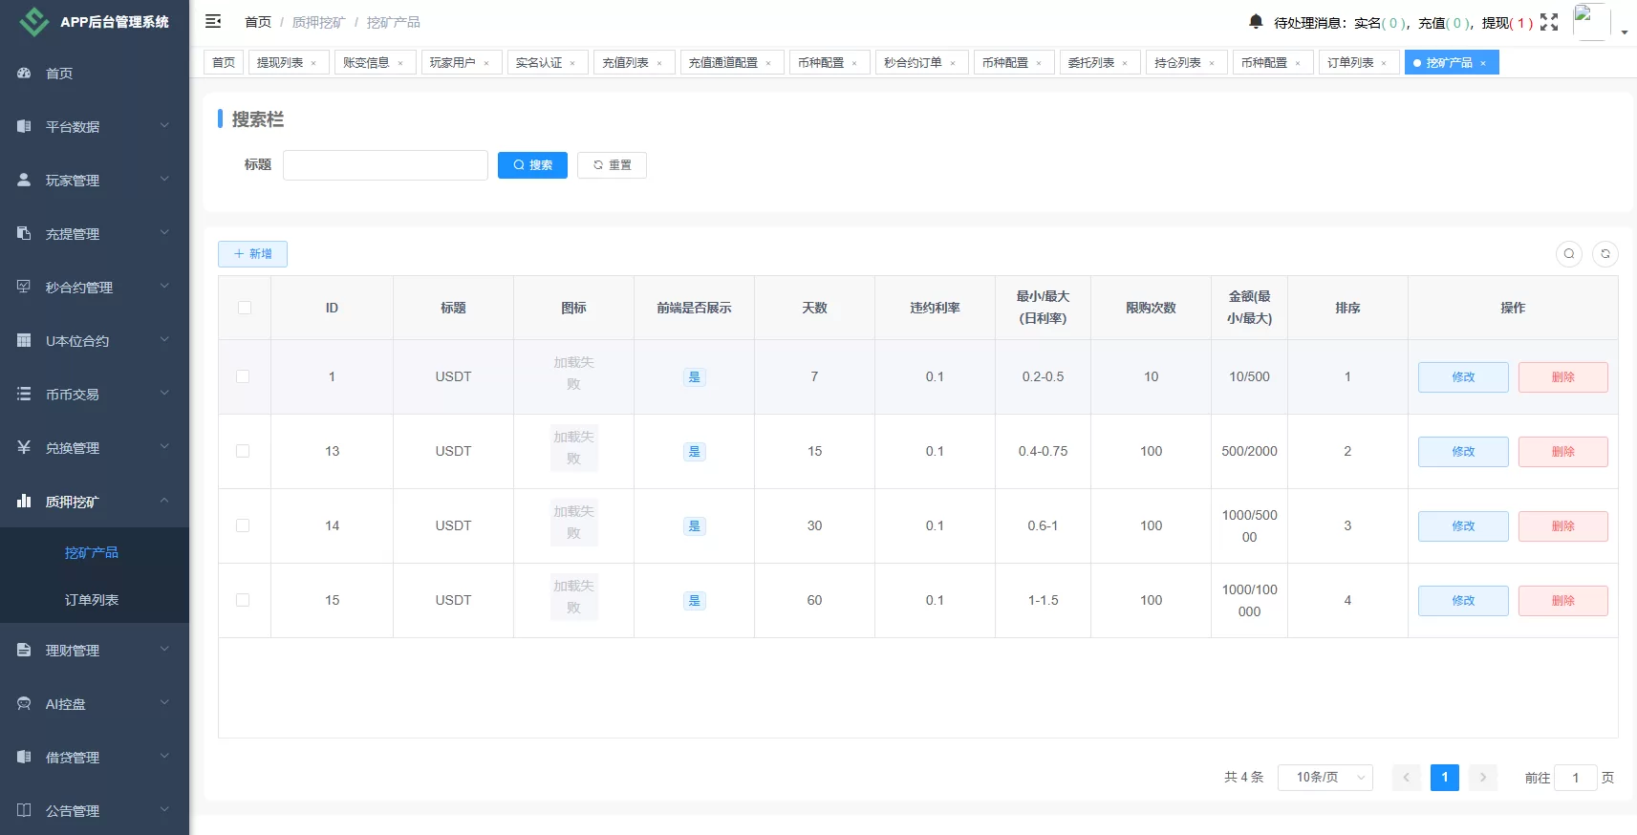The height and width of the screenshot is (835, 1637).
Task: Toggle fullscreen mode icon in header
Action: 1549,22
